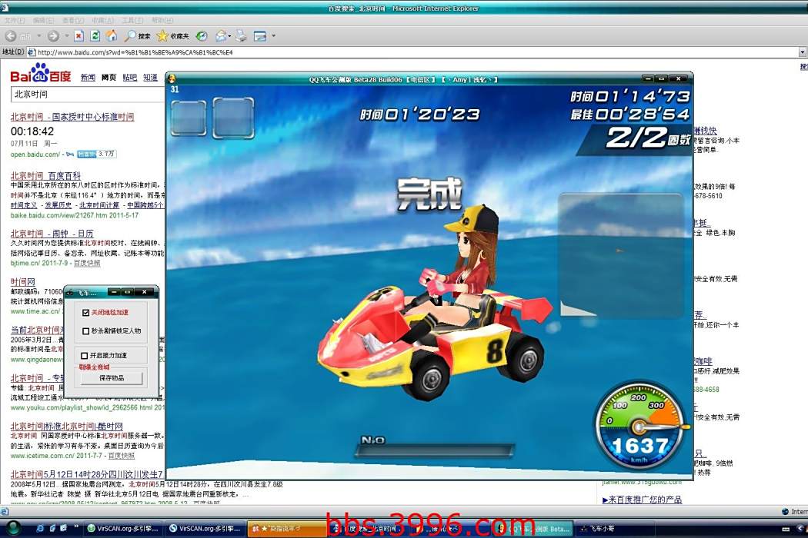The image size is (808, 538).
Task: Open the IE Home page icon
Action: [x=112, y=35]
